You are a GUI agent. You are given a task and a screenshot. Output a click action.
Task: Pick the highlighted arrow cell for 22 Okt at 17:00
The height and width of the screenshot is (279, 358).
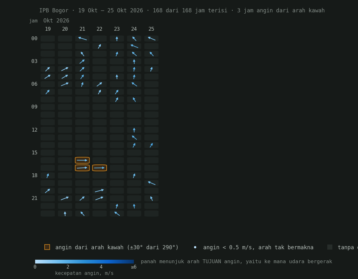click(x=99, y=168)
